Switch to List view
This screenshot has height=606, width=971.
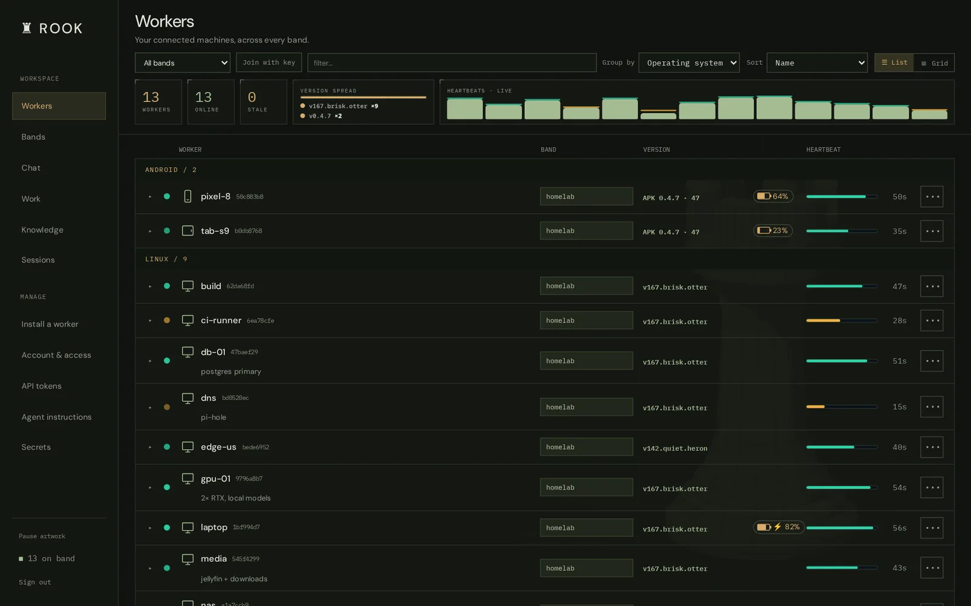coord(894,62)
